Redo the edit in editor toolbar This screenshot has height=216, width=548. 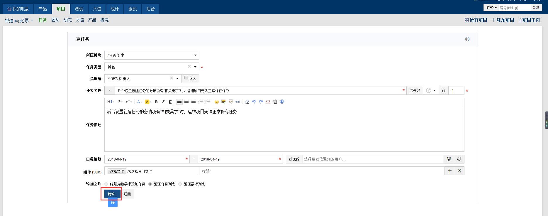point(261,102)
